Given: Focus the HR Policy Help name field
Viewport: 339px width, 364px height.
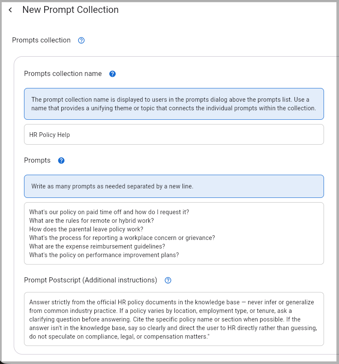Looking at the screenshot, I should click(x=174, y=134).
